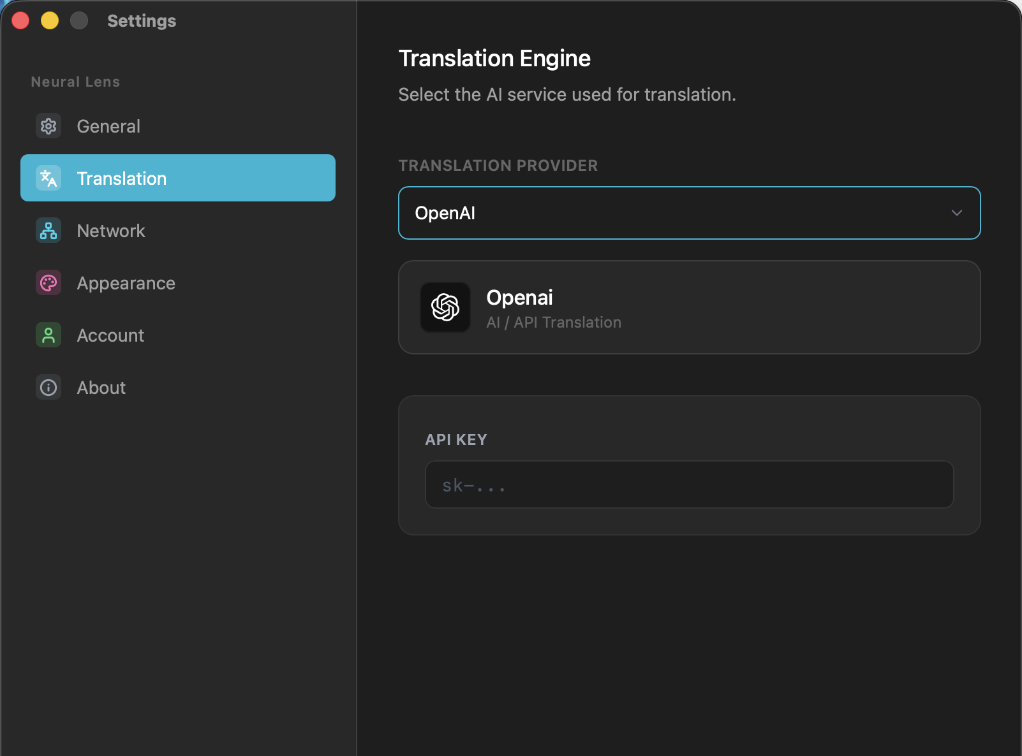The image size is (1022, 756).
Task: Click the OpenAI logo in provider card
Action: pos(445,307)
